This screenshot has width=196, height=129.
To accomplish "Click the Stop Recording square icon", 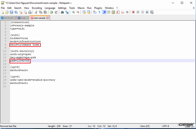I will (x=138, y=12).
